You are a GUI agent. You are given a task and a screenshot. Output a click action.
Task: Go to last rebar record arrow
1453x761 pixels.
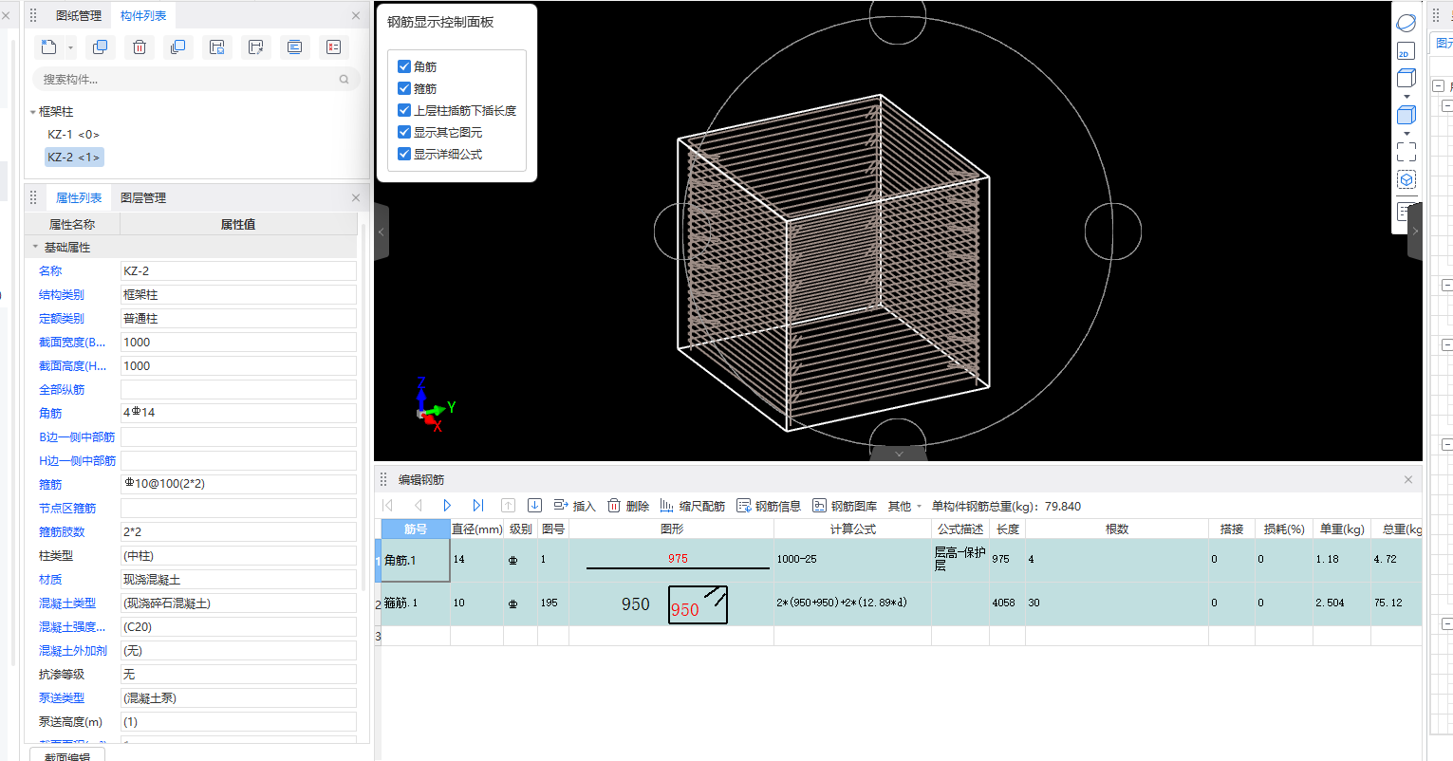478,506
